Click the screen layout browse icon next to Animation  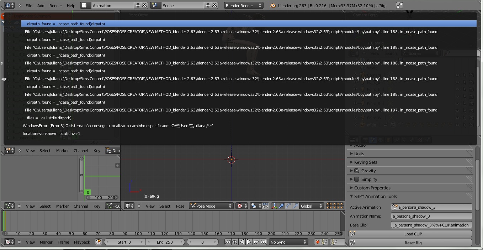pyautogui.click(x=85, y=5)
